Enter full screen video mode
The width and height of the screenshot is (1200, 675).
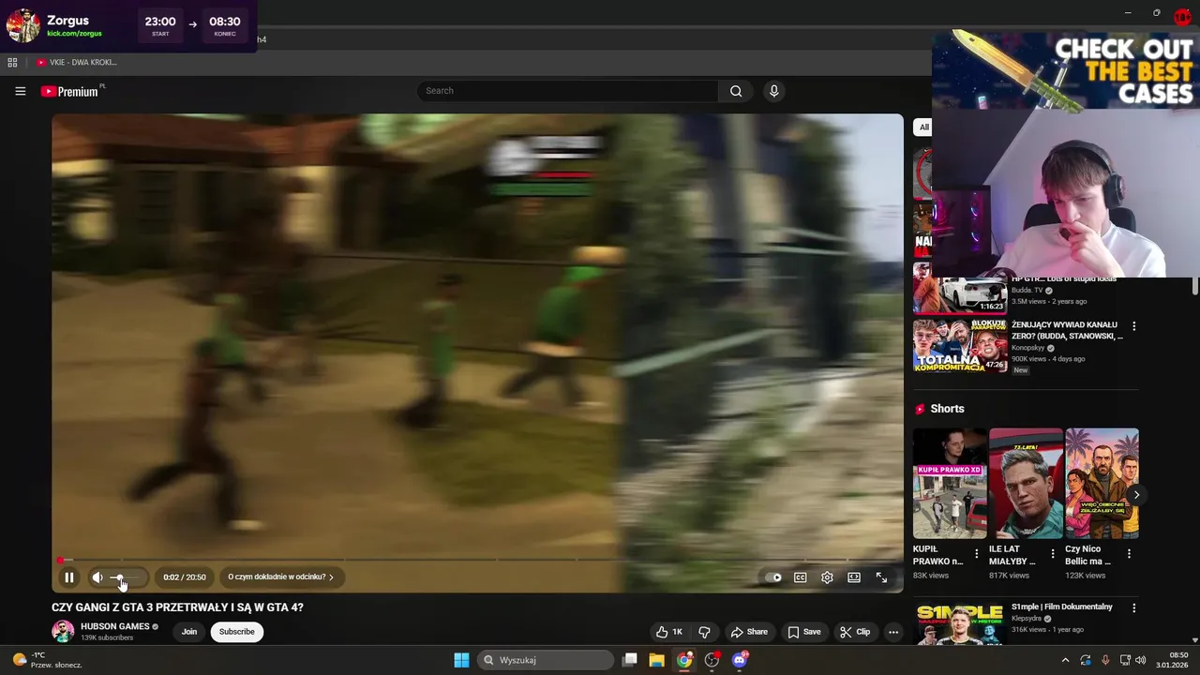pyautogui.click(x=881, y=577)
